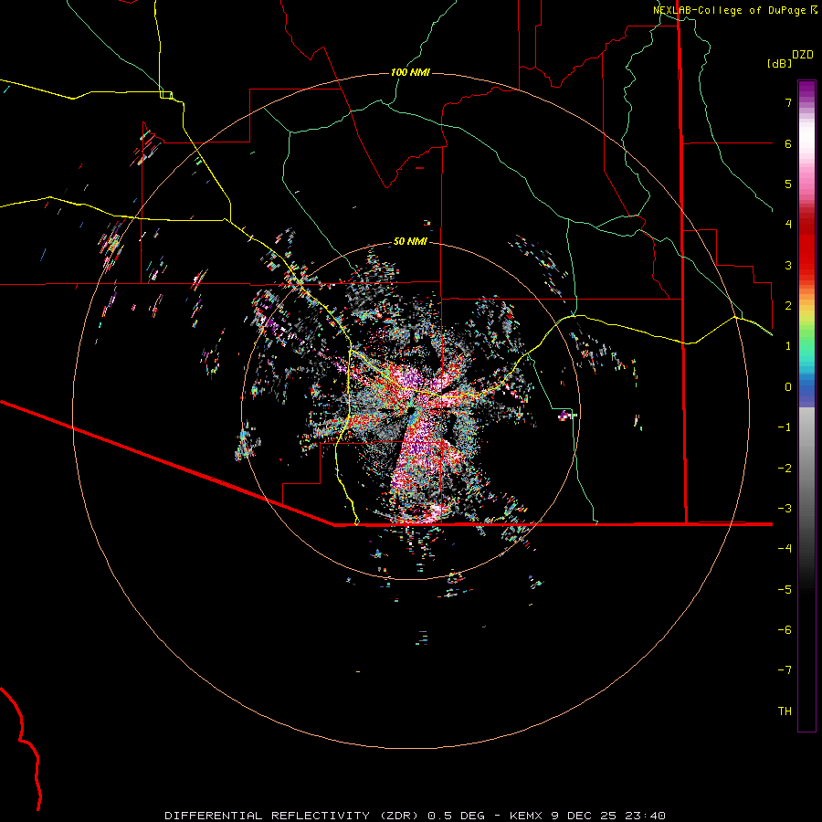Click the Differential Reflectivity KEMX caption text
822x822 pixels.
point(416,816)
